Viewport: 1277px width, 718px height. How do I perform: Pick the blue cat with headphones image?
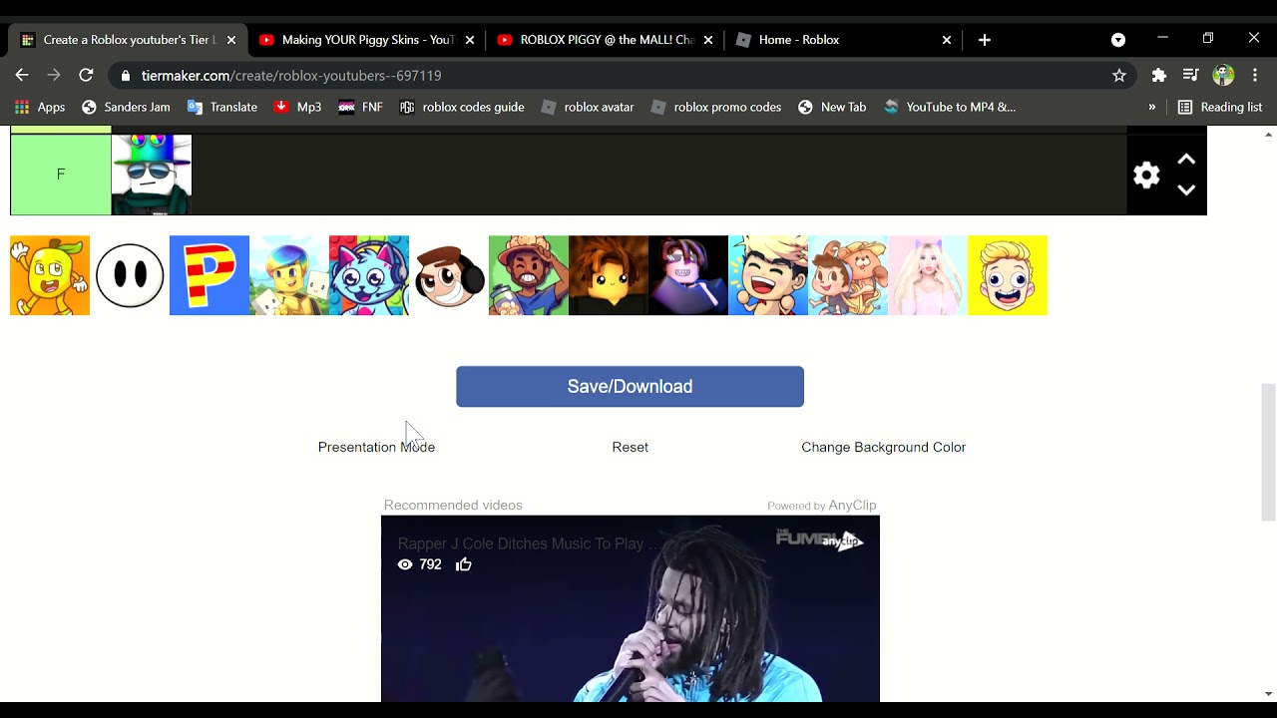click(x=369, y=275)
